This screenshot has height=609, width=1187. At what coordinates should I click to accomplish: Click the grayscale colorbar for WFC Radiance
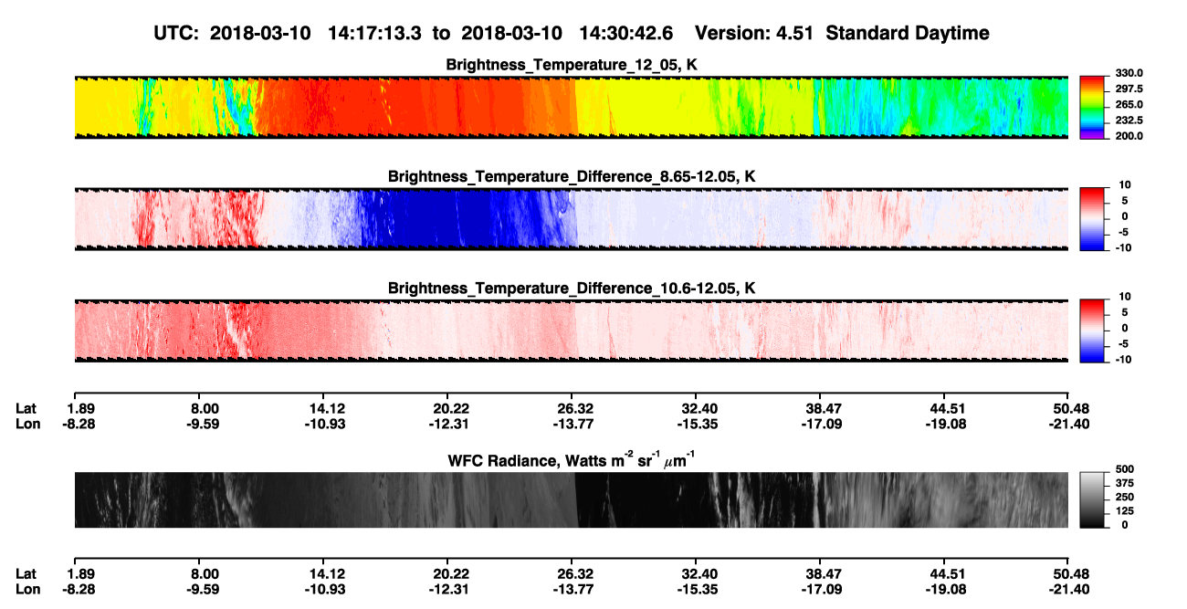1094,499
